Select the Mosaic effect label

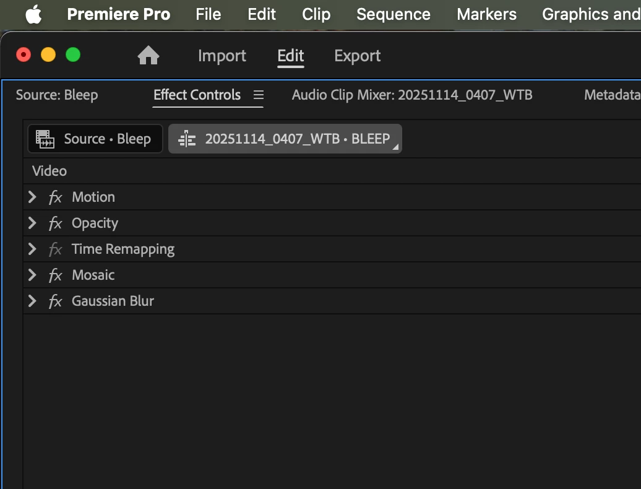(x=93, y=275)
